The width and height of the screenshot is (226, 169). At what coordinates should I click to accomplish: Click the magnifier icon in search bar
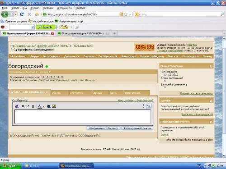point(222,14)
